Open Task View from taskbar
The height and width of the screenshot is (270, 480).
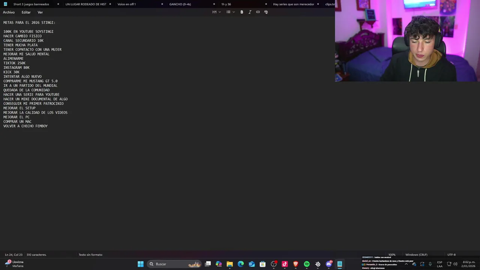[208, 264]
